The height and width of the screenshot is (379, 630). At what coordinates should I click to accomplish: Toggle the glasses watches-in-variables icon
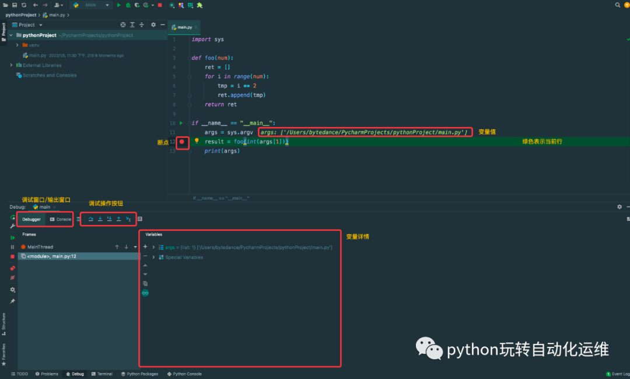click(x=145, y=293)
